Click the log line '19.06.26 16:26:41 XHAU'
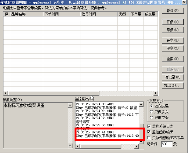188x153 pixels. coord(95,132)
